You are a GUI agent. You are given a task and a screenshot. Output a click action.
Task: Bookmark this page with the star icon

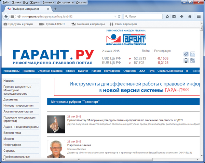[167, 16]
